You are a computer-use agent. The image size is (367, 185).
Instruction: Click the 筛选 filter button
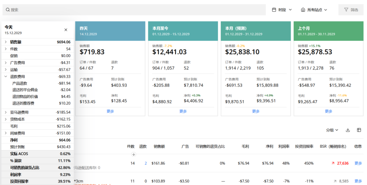351,10
